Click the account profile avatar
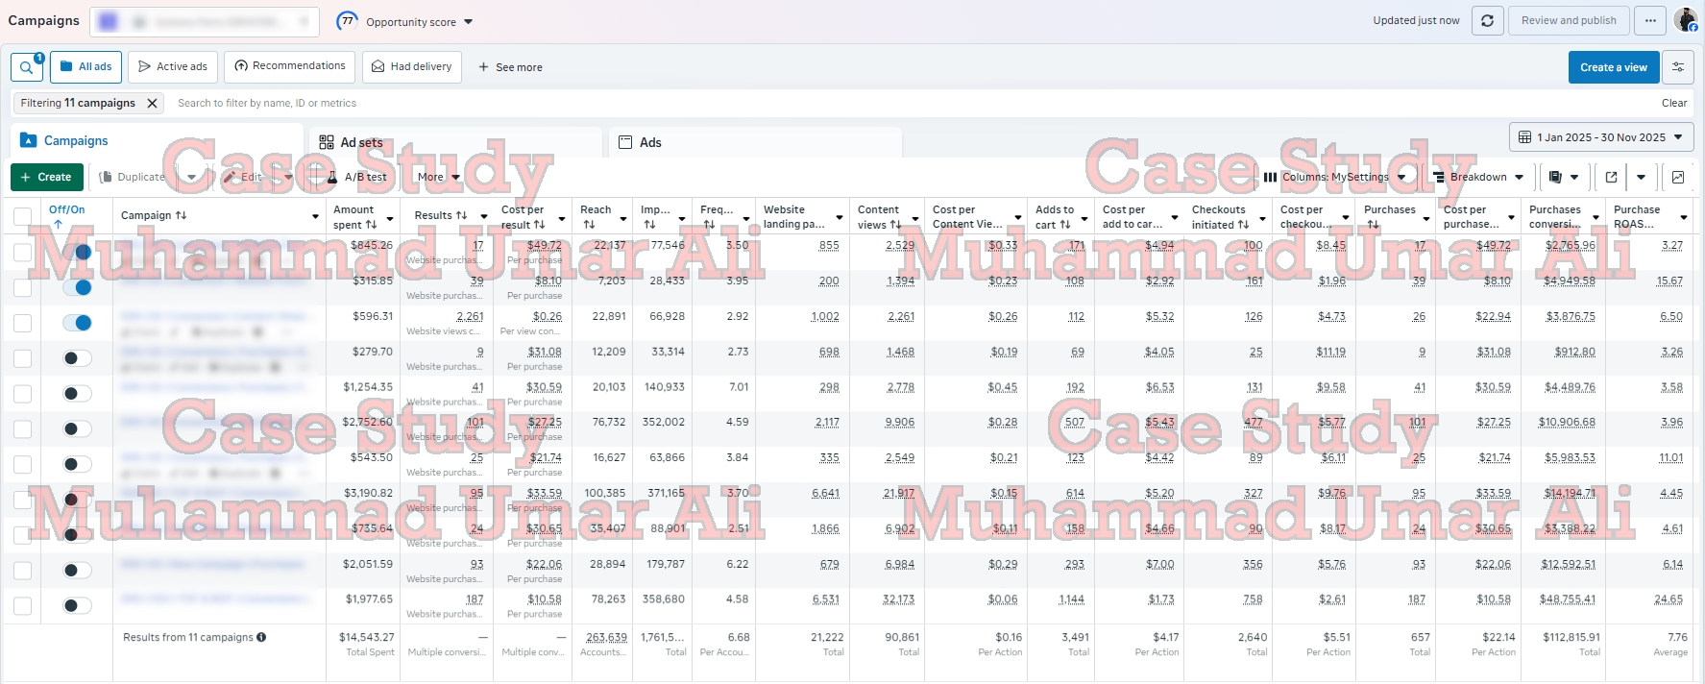The width and height of the screenshot is (1705, 684). tap(1685, 20)
